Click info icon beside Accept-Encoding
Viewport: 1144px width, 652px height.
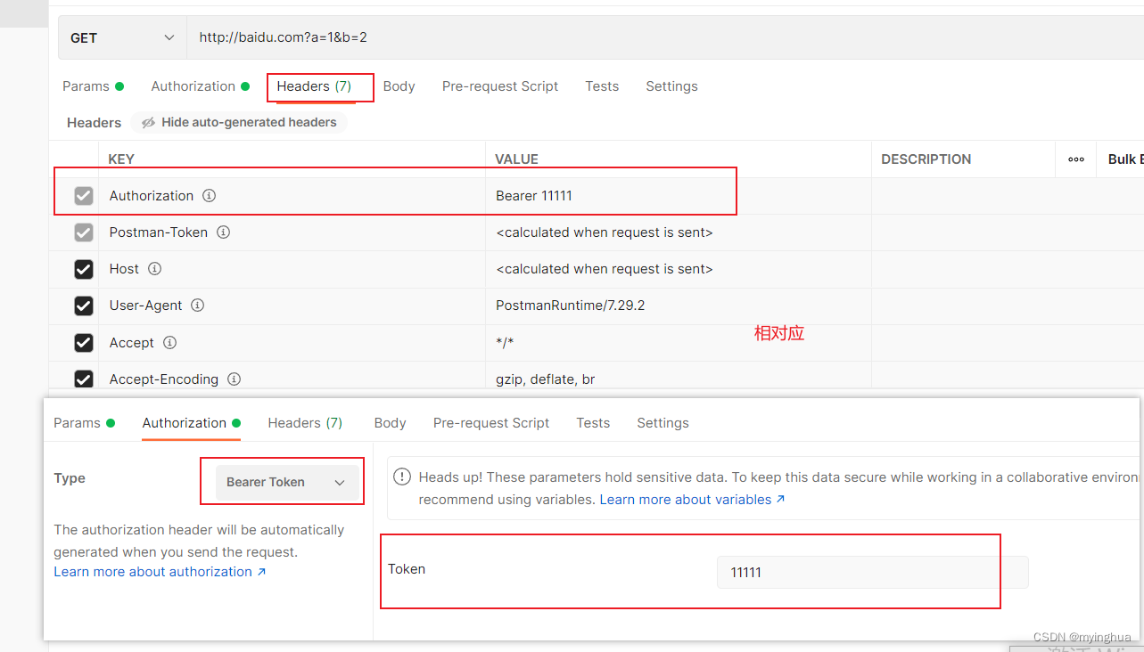(234, 379)
